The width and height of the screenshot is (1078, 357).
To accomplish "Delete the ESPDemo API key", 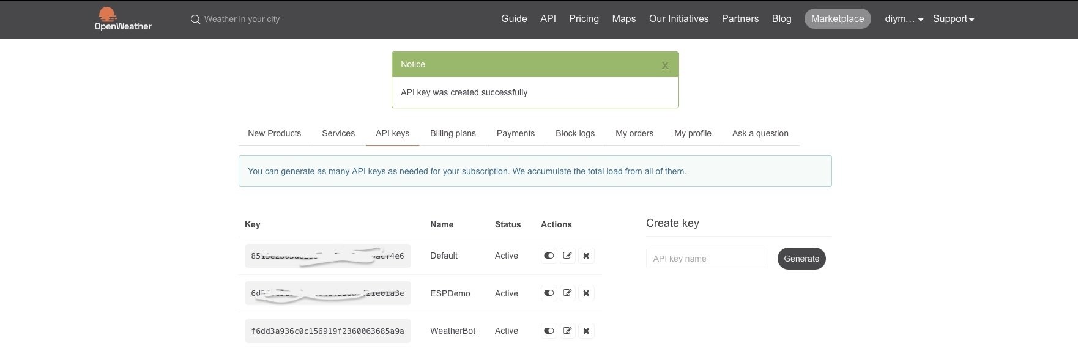I will coord(586,293).
